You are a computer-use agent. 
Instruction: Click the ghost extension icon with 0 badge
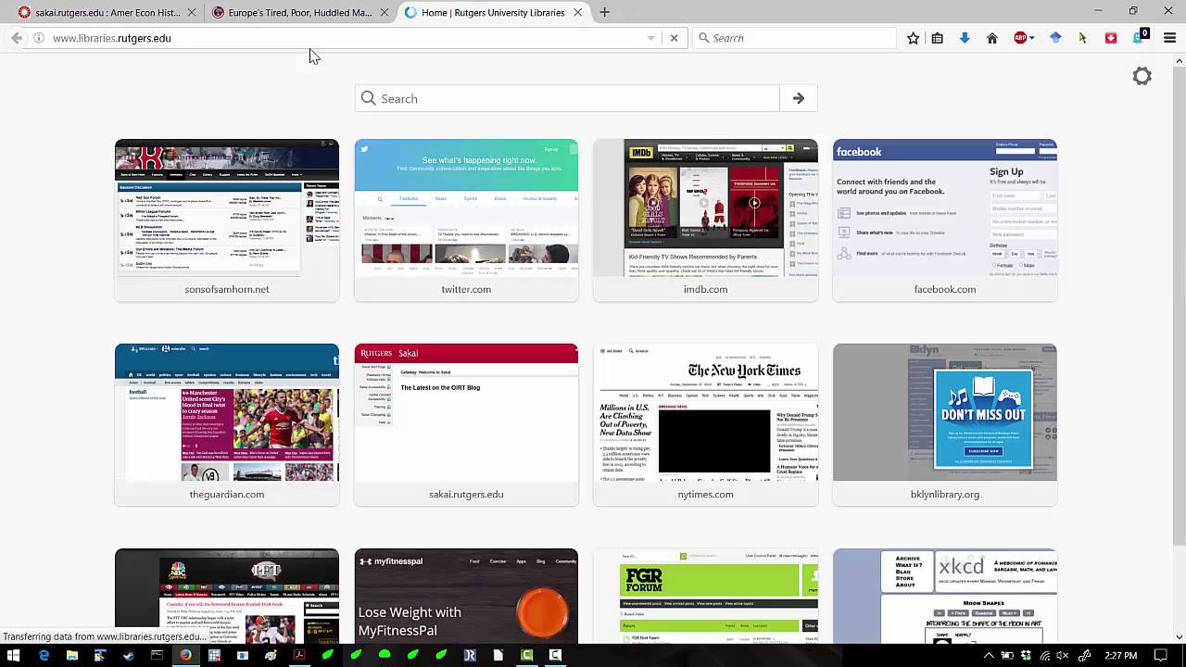pyautogui.click(x=1141, y=37)
